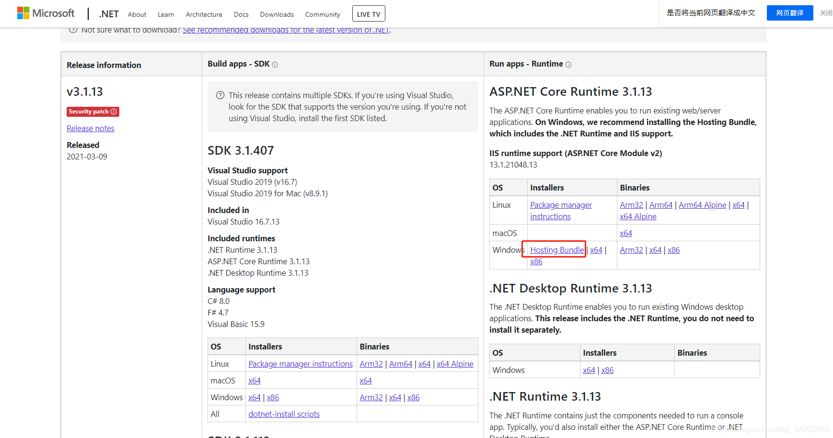Select the .NET Desktop Runtime 3.1.13 heading
Screen dimensions: 833x438
click(571, 288)
